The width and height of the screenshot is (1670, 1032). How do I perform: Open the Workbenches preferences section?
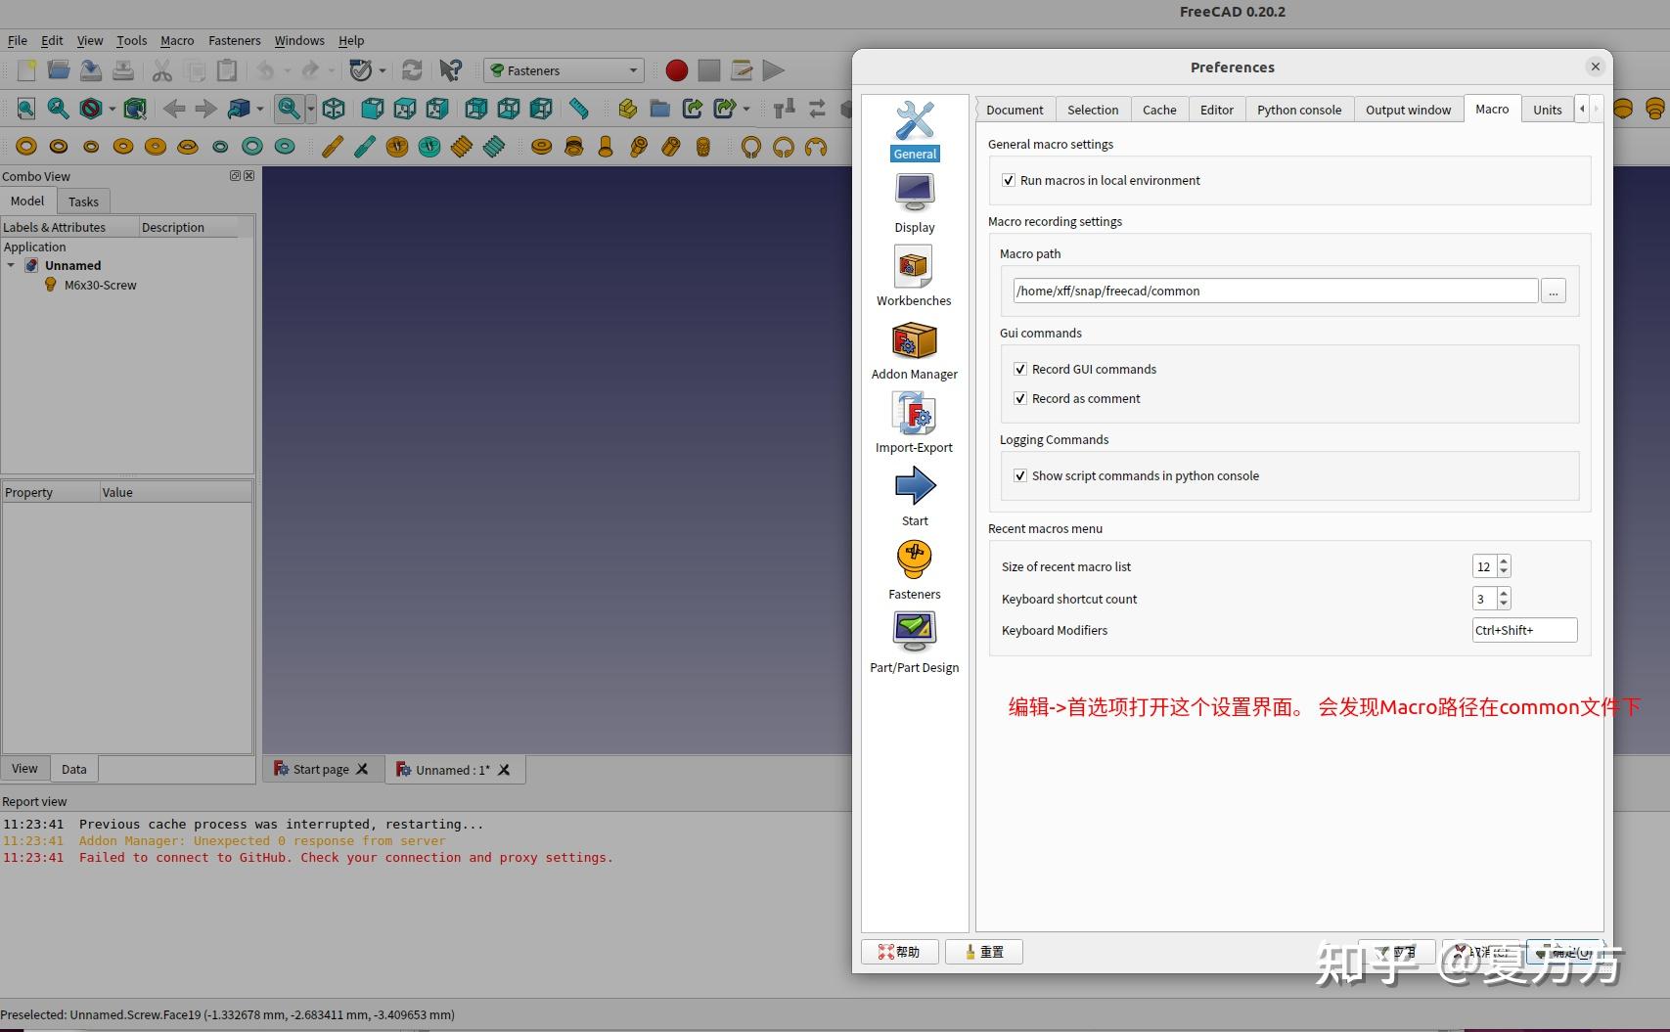914,276
